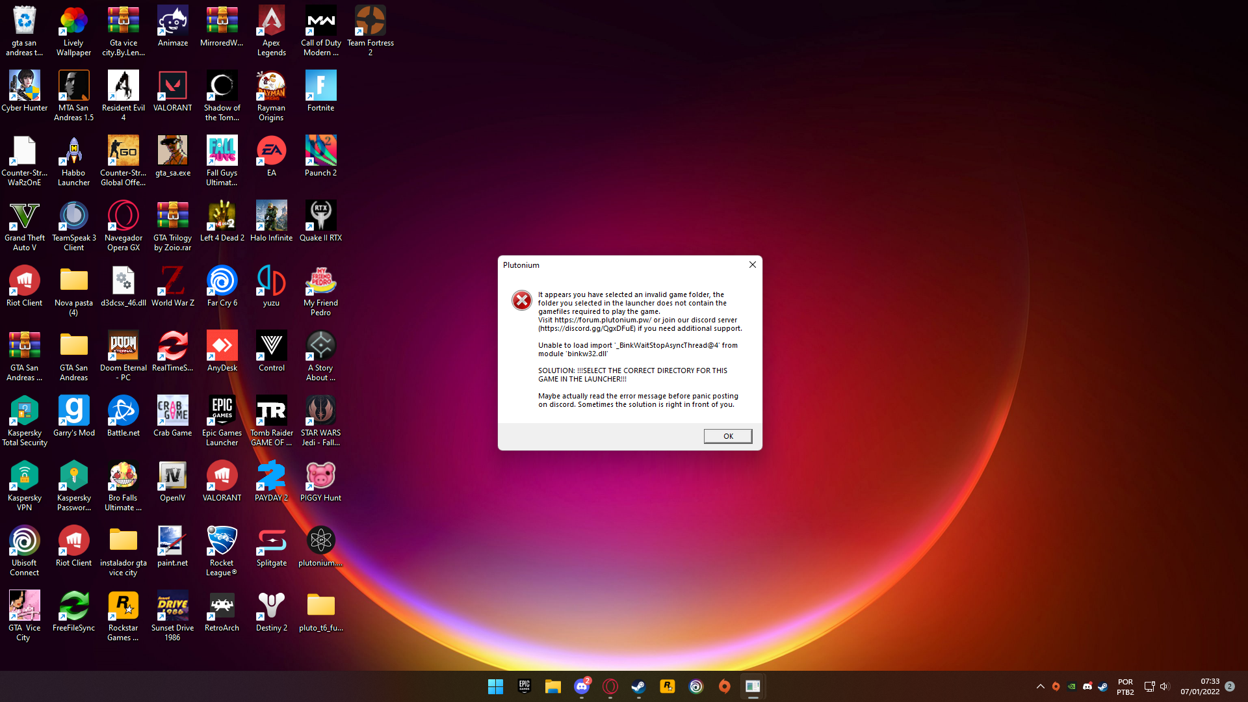Close the Plutonium dialog with the X
Viewport: 1248px width, 702px height.
click(x=752, y=265)
